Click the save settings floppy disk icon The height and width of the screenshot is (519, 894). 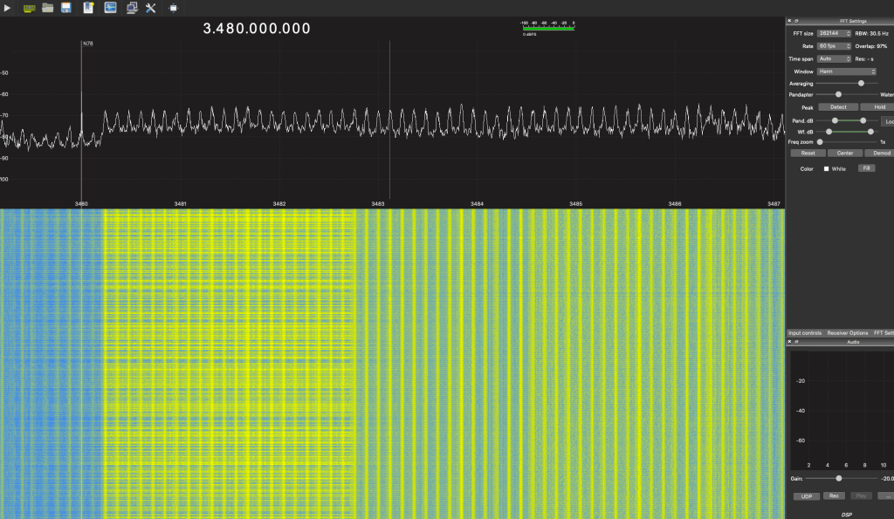point(66,8)
